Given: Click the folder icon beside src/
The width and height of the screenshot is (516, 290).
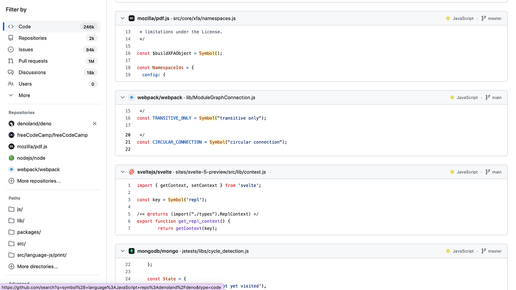Looking at the screenshot, I should pos(11,243).
